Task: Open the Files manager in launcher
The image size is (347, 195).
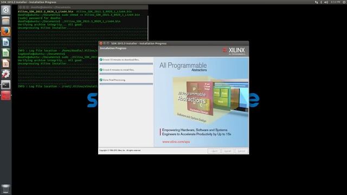Action: (x=6, y=21)
